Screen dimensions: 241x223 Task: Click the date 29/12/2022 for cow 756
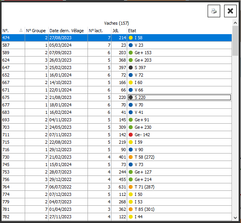61,179
